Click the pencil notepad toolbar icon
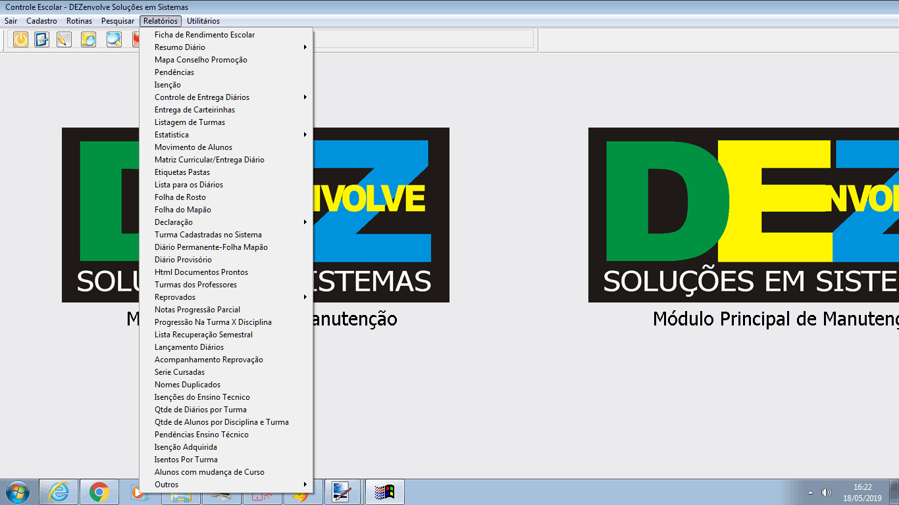 click(x=64, y=39)
